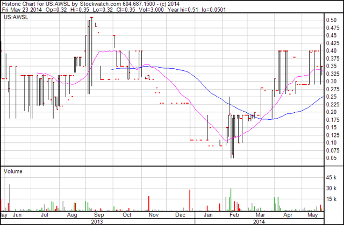Click the 0.075 price axis label
Viewport: 344px width, 225px height.
coord(333,150)
